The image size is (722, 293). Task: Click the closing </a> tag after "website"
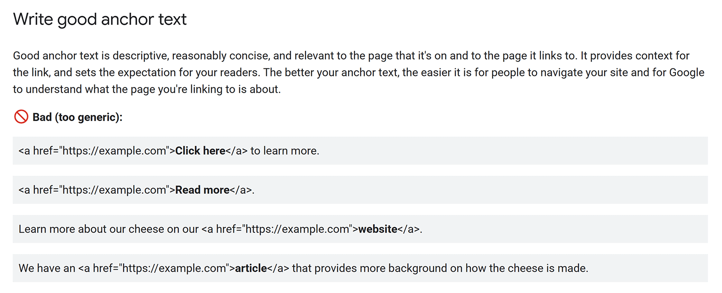click(x=408, y=229)
